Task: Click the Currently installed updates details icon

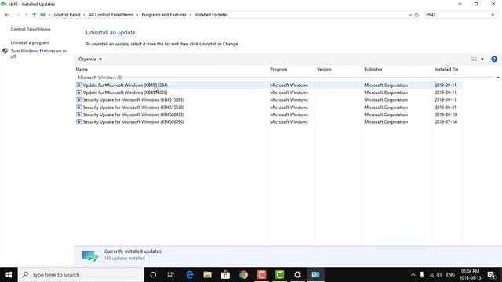Action: pyautogui.click(x=89, y=256)
